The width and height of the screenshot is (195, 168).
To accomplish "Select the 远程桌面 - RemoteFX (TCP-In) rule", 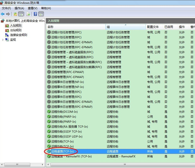I will click(72, 156).
